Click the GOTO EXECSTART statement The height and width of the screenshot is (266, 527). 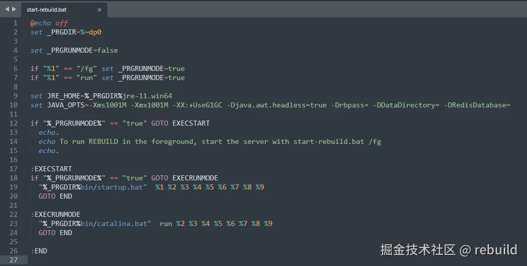click(180, 123)
